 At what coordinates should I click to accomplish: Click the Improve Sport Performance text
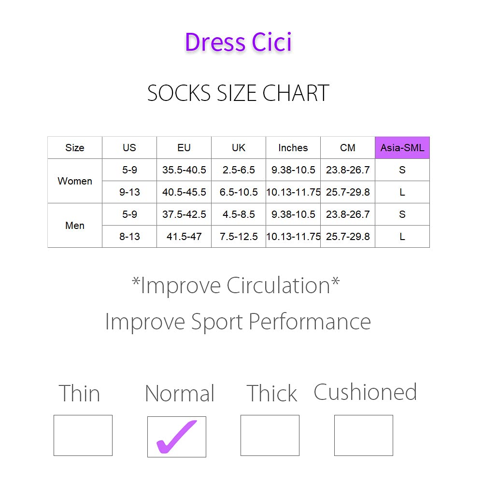(x=238, y=322)
